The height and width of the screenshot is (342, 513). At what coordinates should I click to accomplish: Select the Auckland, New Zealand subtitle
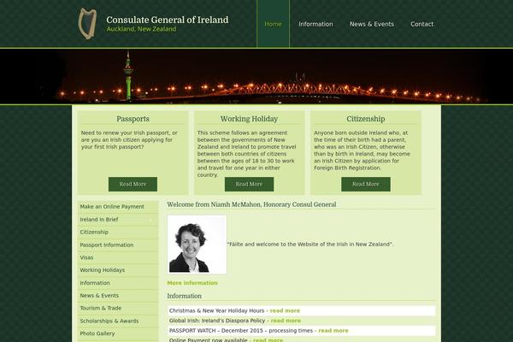[x=141, y=29]
